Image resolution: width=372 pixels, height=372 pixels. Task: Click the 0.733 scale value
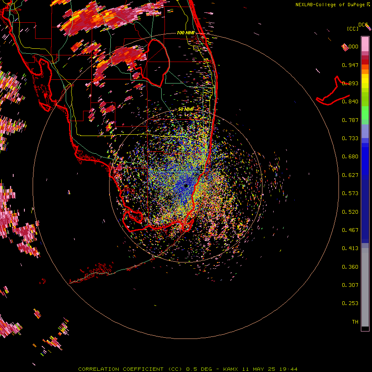[x=350, y=138]
